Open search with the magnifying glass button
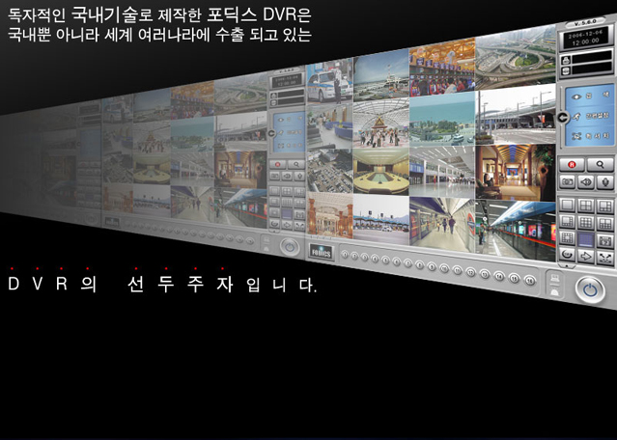Screen dimensions: 617x440 [x=600, y=165]
